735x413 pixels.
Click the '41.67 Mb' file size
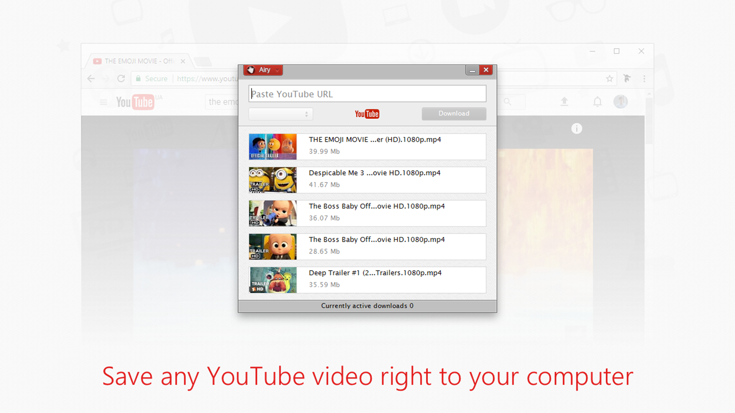tap(324, 185)
